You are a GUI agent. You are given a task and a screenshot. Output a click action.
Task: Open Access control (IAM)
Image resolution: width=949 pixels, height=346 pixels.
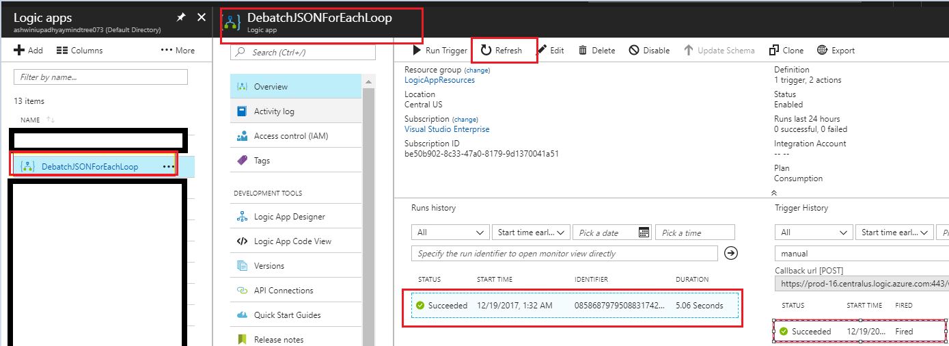(295, 136)
